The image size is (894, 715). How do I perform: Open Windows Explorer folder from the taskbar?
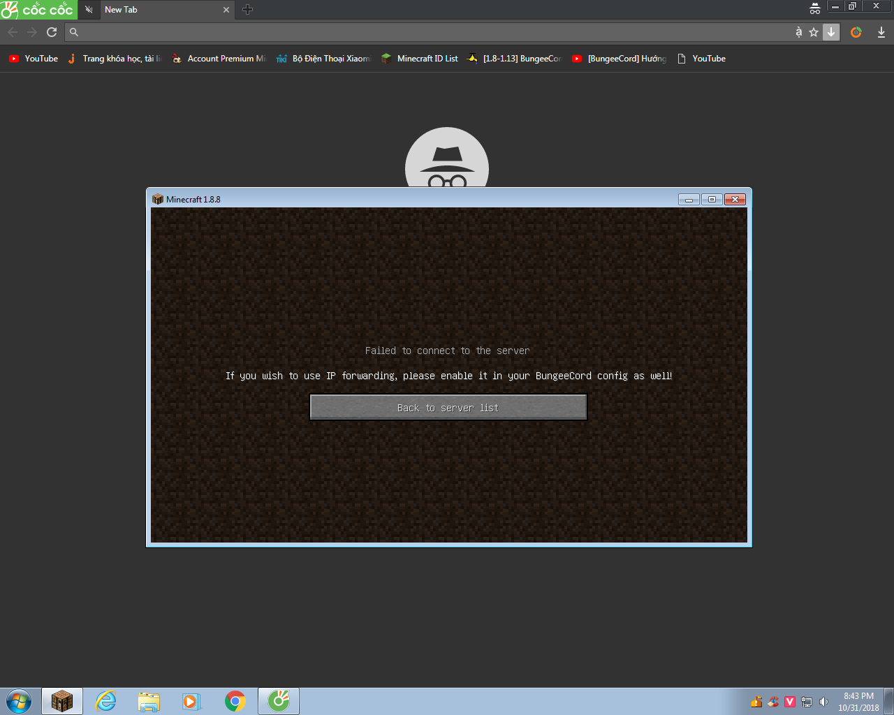point(149,701)
